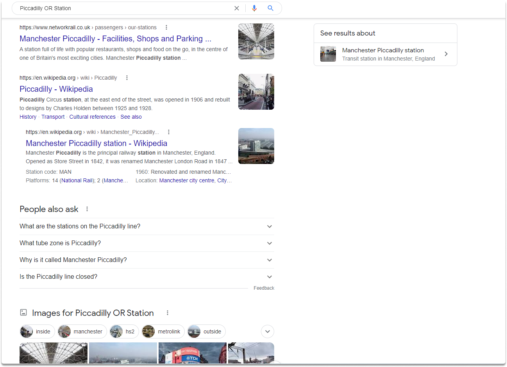
Task: Open 'Piccadilly - Wikipedia' result
Action: pyautogui.click(x=56, y=89)
